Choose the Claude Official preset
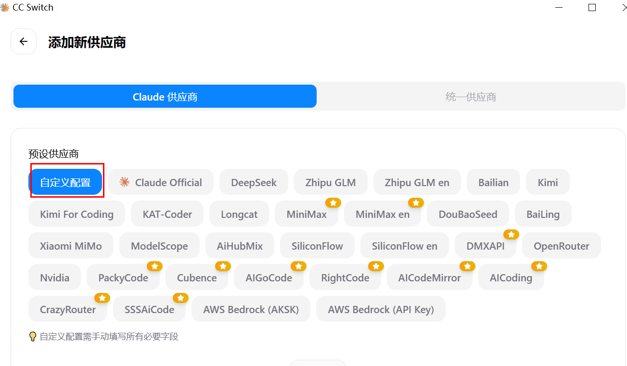Image resolution: width=627 pixels, height=366 pixels. pyautogui.click(x=161, y=182)
